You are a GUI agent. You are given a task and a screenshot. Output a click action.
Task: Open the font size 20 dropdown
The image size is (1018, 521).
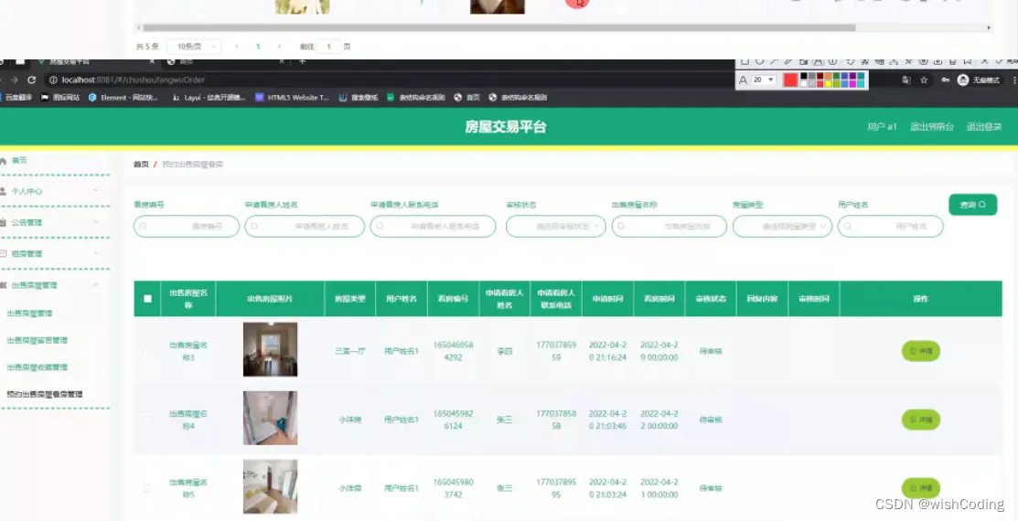pos(764,80)
